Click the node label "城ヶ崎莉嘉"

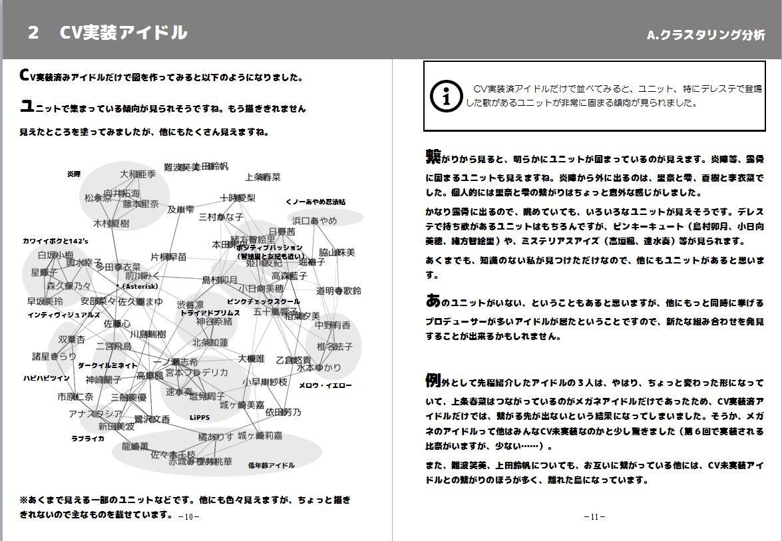pos(260,436)
